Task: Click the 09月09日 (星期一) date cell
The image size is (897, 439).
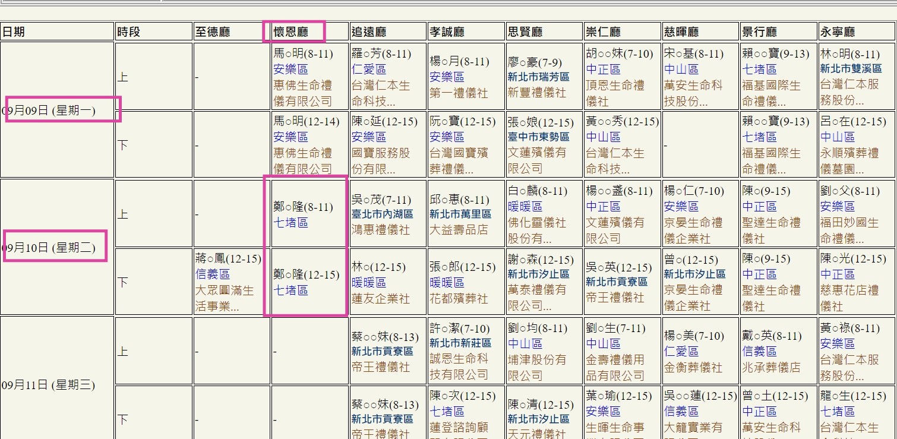Action: tap(49, 110)
